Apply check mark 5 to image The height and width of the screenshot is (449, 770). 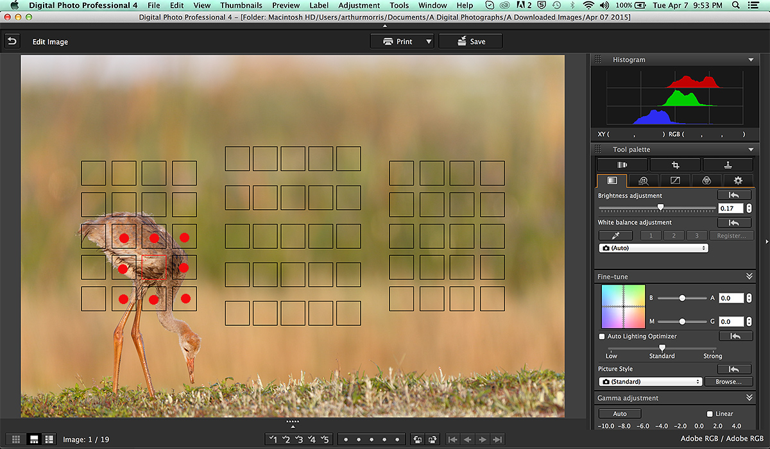click(x=325, y=439)
